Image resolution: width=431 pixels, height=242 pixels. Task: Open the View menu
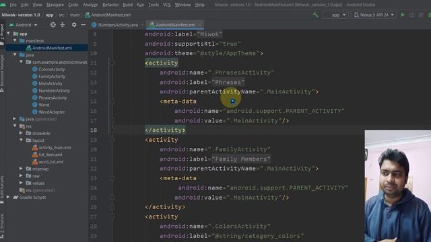click(x=38, y=5)
